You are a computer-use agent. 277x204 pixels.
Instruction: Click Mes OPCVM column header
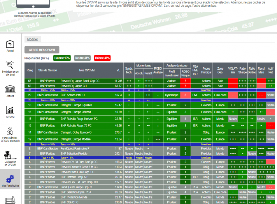coord(87,70)
